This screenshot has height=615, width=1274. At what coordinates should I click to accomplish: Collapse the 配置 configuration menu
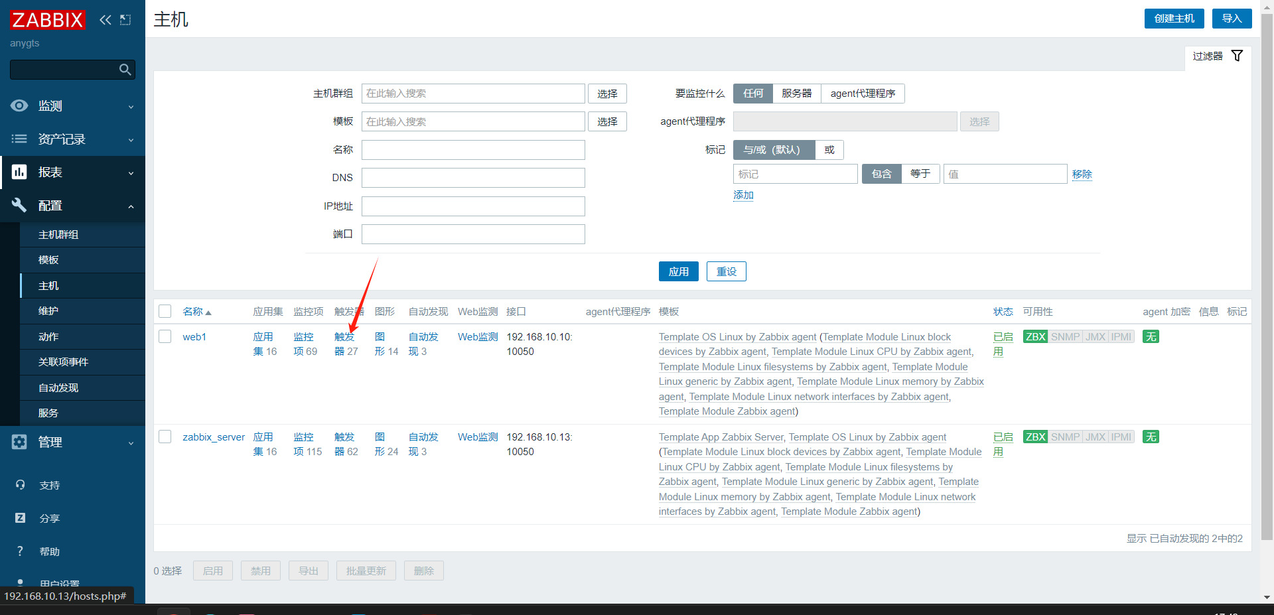(72, 206)
